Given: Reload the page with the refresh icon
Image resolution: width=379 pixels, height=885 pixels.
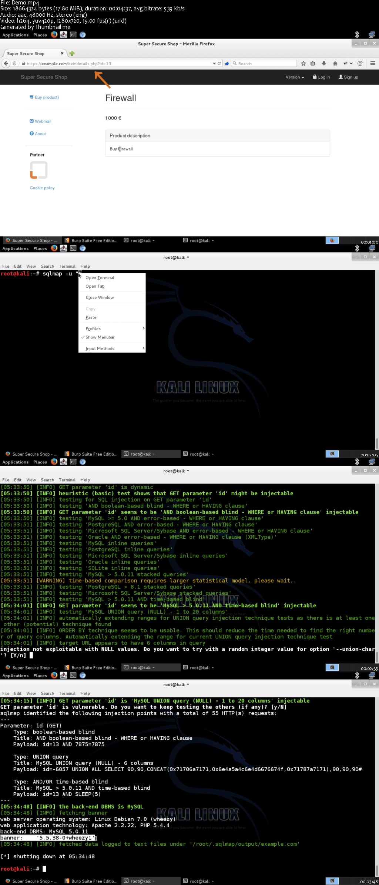Looking at the screenshot, I should (219, 63).
